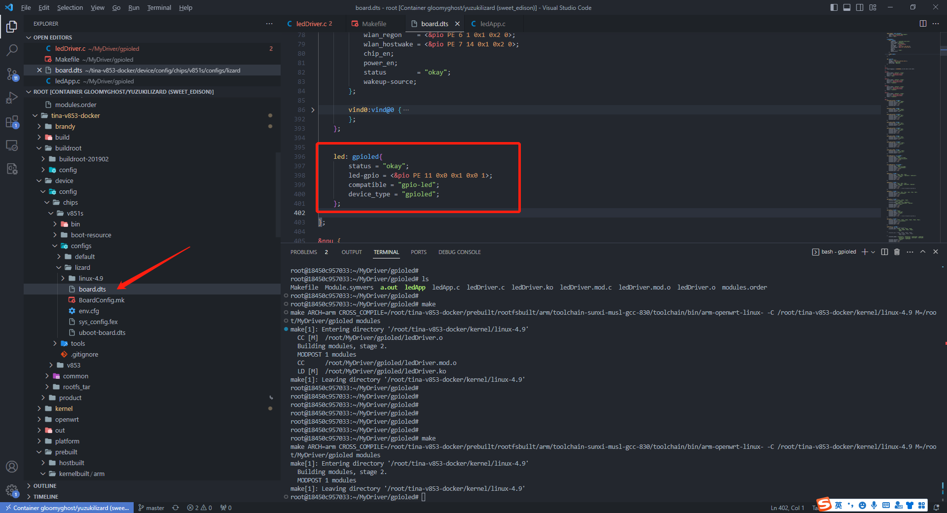Open the new terminal launch profile dropdown
This screenshot has width=947, height=513.
tap(873, 252)
